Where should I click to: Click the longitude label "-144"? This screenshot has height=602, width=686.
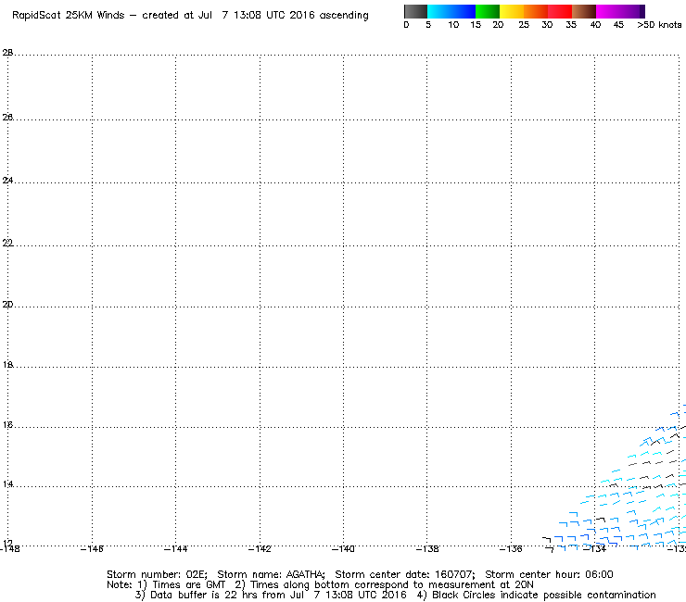tap(175, 548)
